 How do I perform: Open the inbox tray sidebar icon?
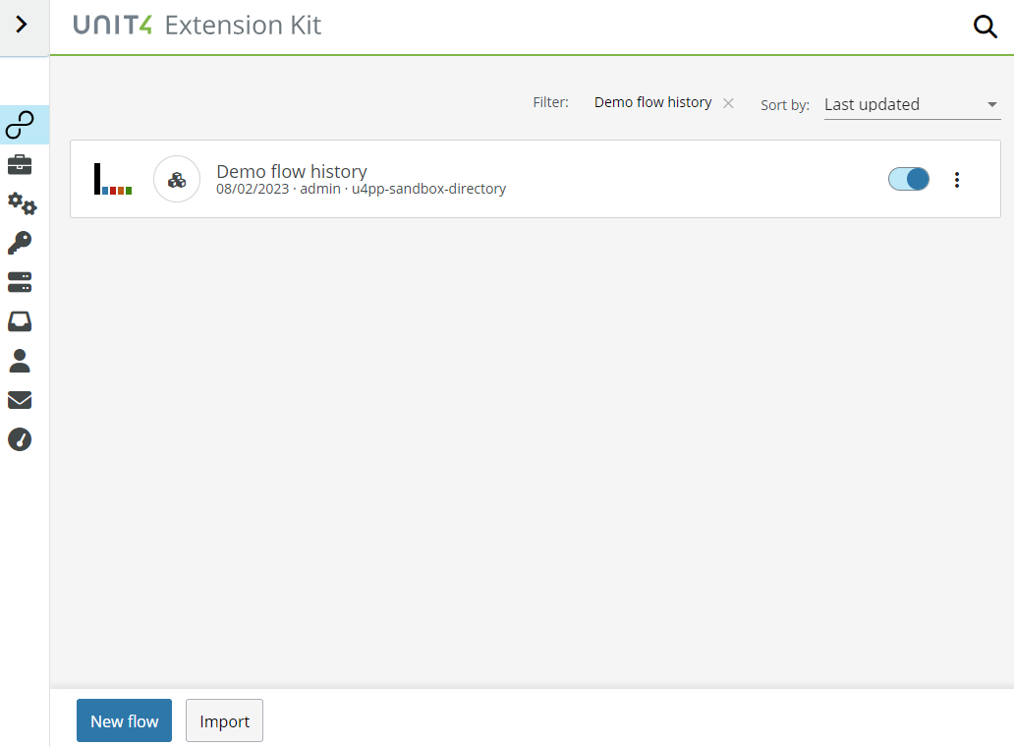pos(20,321)
